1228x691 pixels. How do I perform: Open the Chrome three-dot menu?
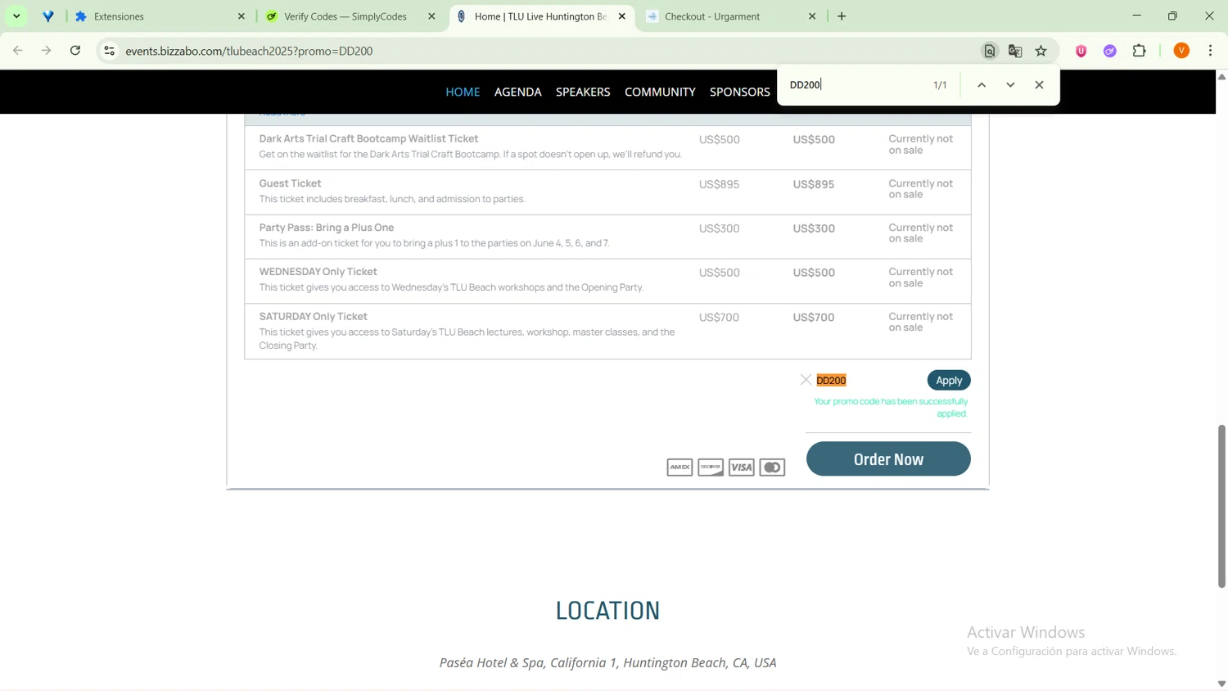(x=1210, y=51)
